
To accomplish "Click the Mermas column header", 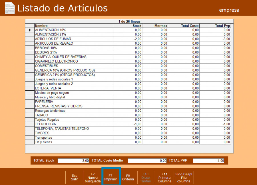I will pyautogui.click(x=155, y=26).
